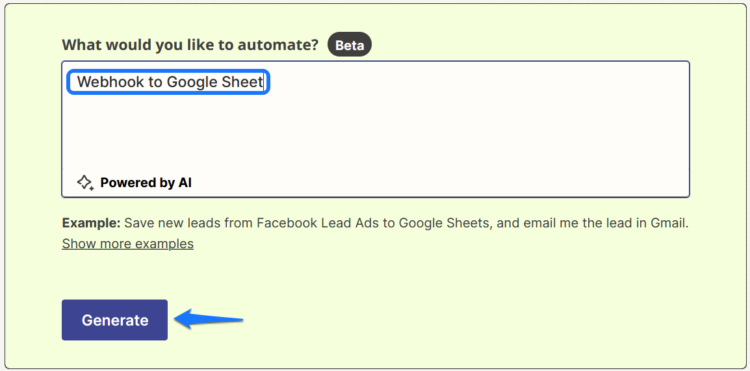Place cursor after the word Sheet in the prompt

pos(264,82)
